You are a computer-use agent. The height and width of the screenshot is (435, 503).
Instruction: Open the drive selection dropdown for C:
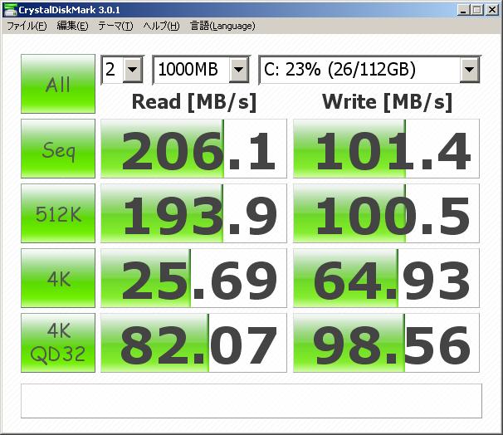[369, 70]
